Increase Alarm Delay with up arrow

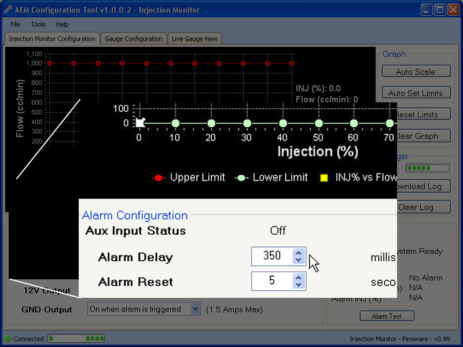point(299,253)
